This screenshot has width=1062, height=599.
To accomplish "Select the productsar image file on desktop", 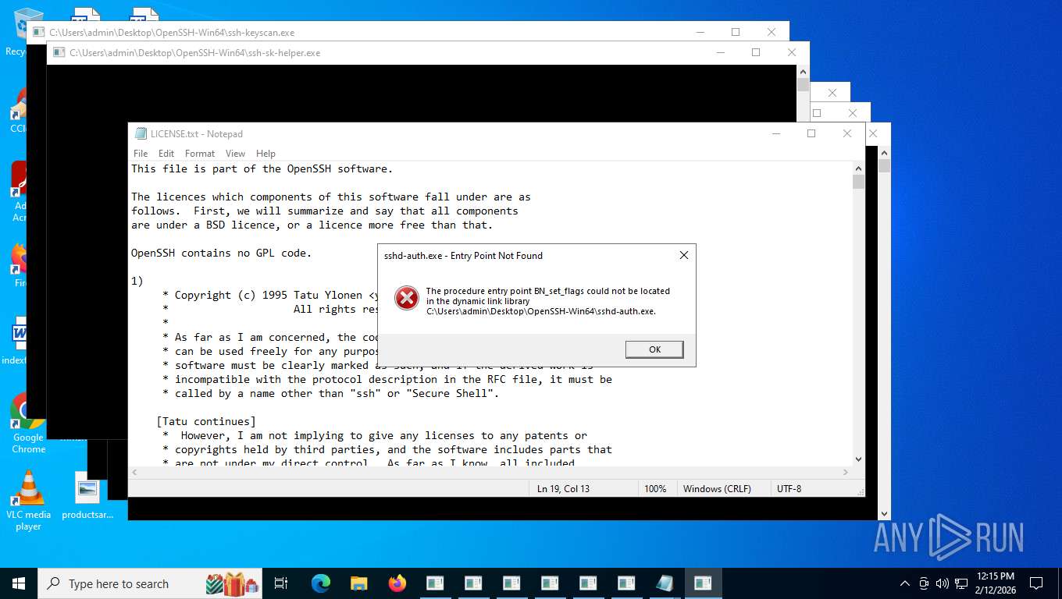I will click(87, 496).
